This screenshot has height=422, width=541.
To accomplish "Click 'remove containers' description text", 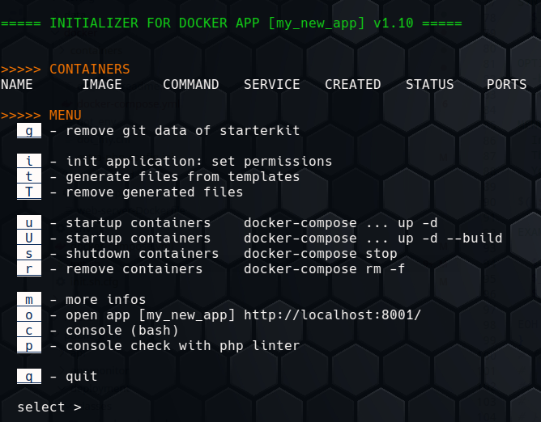I will (x=134, y=268).
